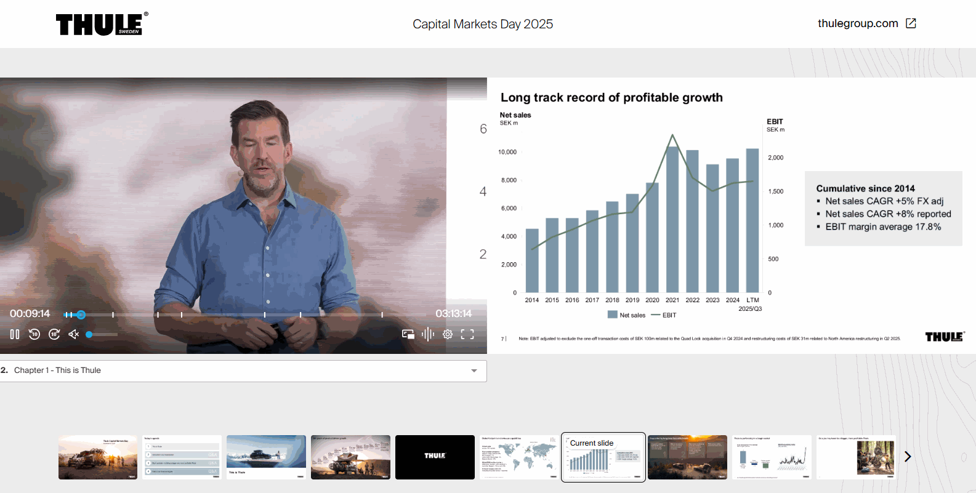Jump to the chapter marker just left of the playhead
976x493 pixels.
(71, 315)
